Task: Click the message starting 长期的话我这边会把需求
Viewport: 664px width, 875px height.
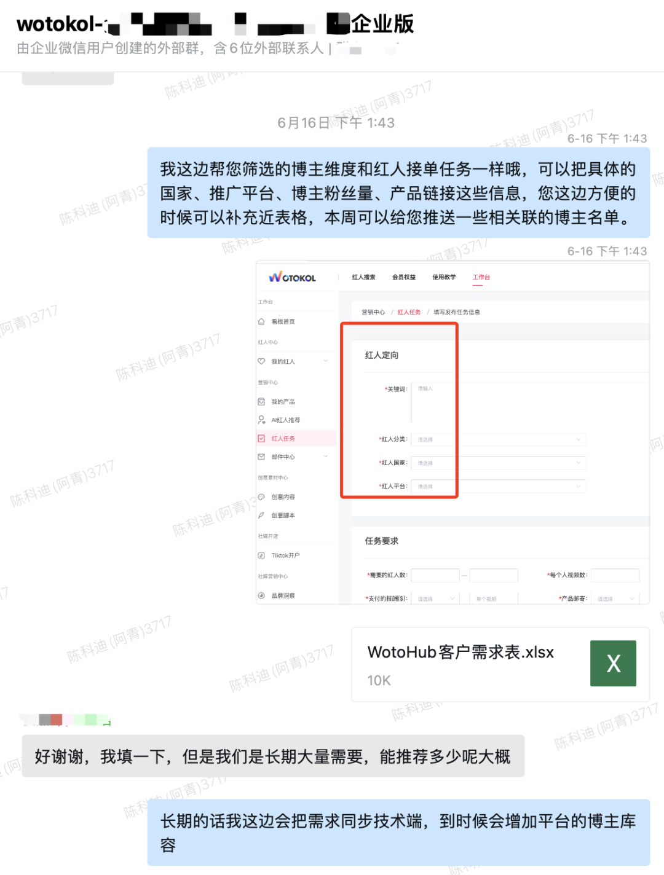Action: click(x=398, y=833)
